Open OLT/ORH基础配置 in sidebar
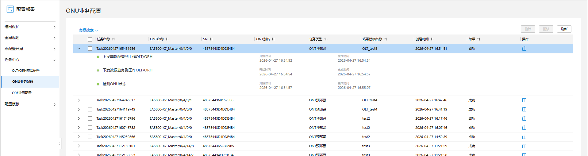Image resolution: width=588 pixels, height=156 pixels. point(26,71)
